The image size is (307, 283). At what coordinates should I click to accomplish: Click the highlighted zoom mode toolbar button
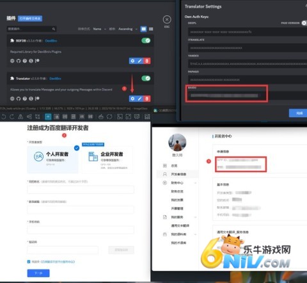48,117
